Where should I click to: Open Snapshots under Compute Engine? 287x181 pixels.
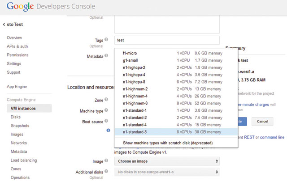20,126
